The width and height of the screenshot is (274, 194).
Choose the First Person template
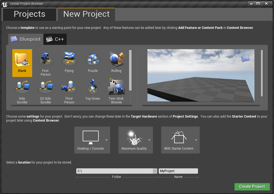pyautogui.click(x=45, y=64)
